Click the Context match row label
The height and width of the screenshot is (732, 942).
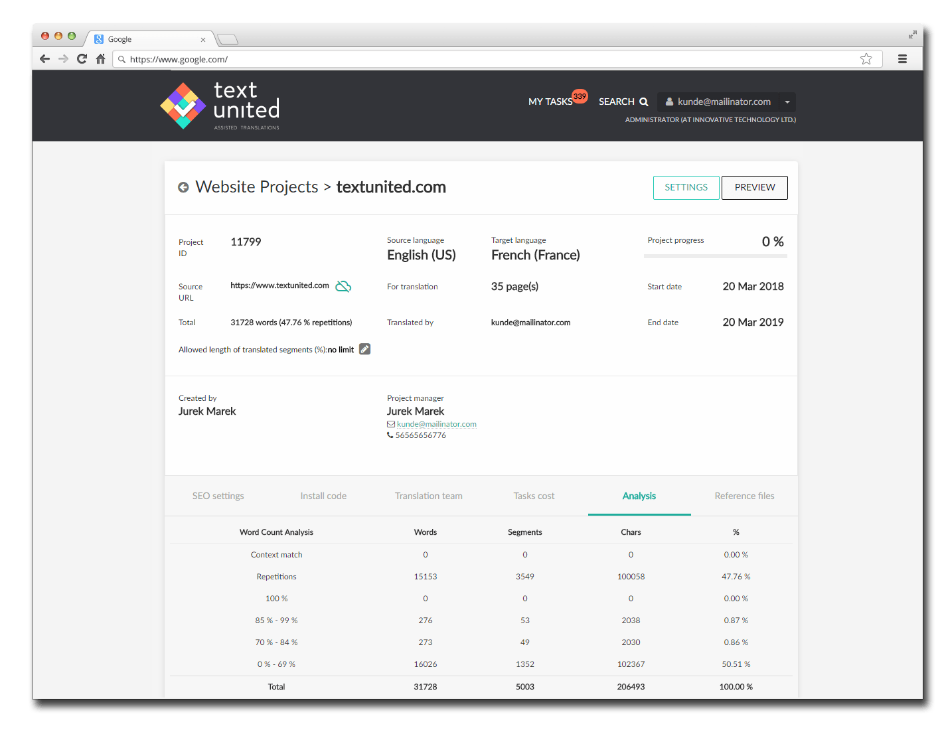(x=277, y=555)
